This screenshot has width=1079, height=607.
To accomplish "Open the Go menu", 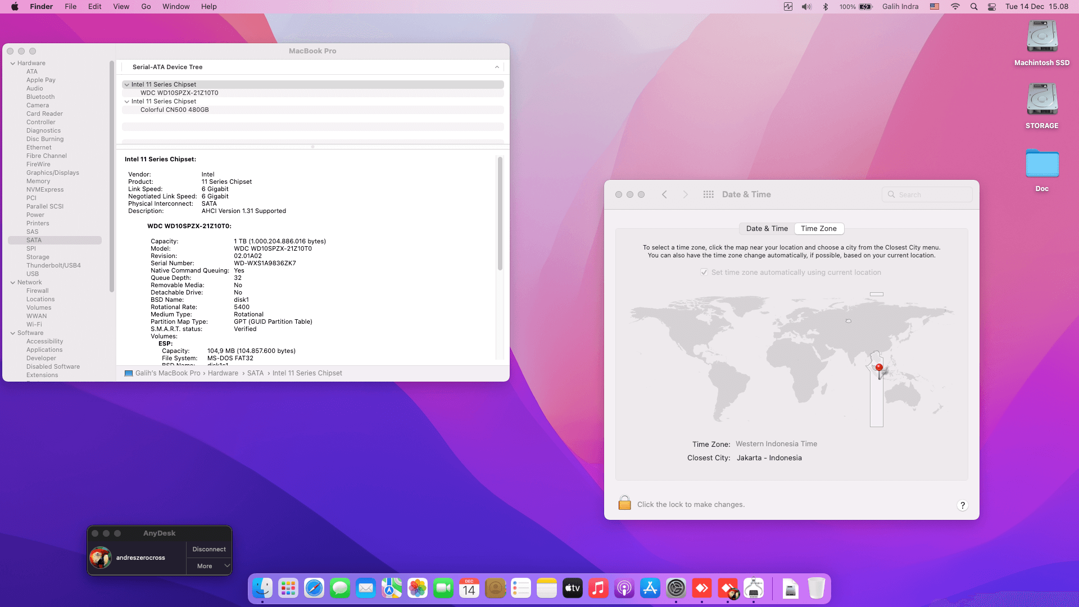I will tap(146, 7).
